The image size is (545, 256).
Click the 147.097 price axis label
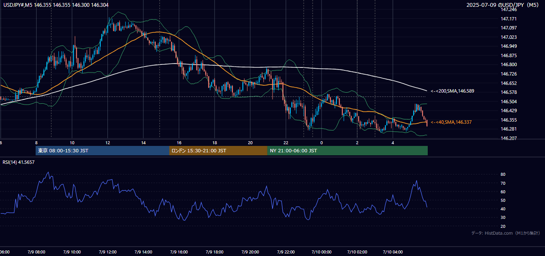509,28
